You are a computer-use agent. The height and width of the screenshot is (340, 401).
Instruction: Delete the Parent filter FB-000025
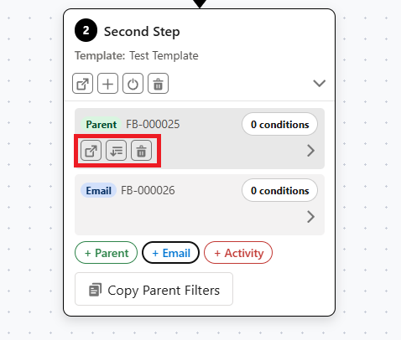pos(141,151)
